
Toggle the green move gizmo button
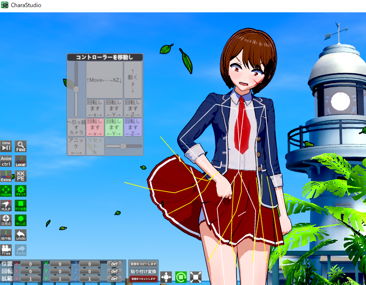coord(6,191)
